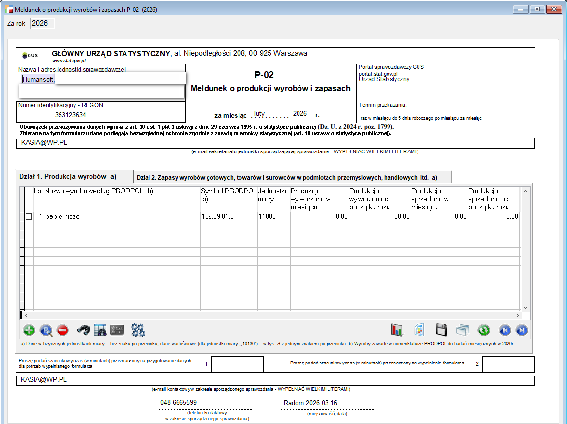Click the Za rok 2026 field

point(43,23)
